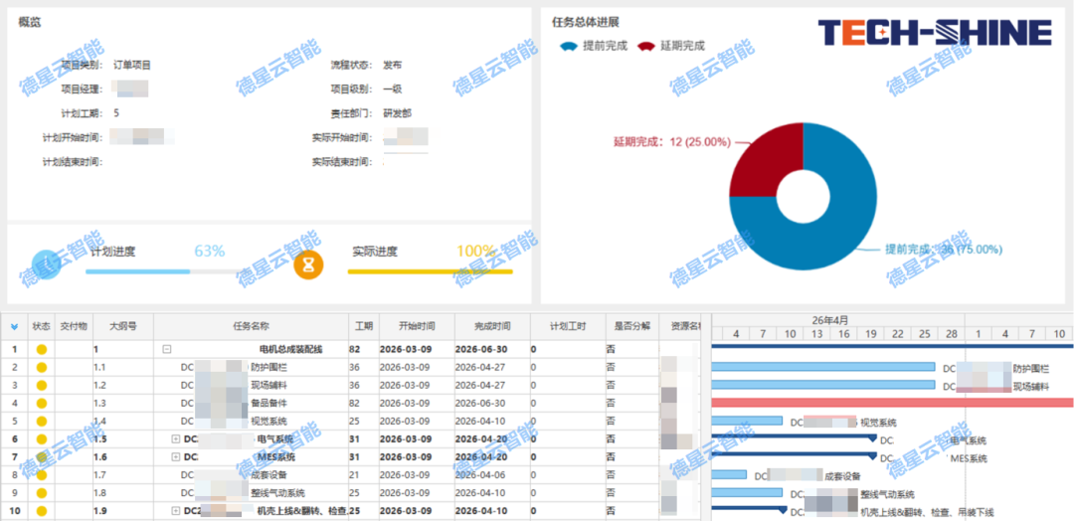Click the 订单项目 project category value
Viewport: 1074px width, 521px height.
(131, 66)
